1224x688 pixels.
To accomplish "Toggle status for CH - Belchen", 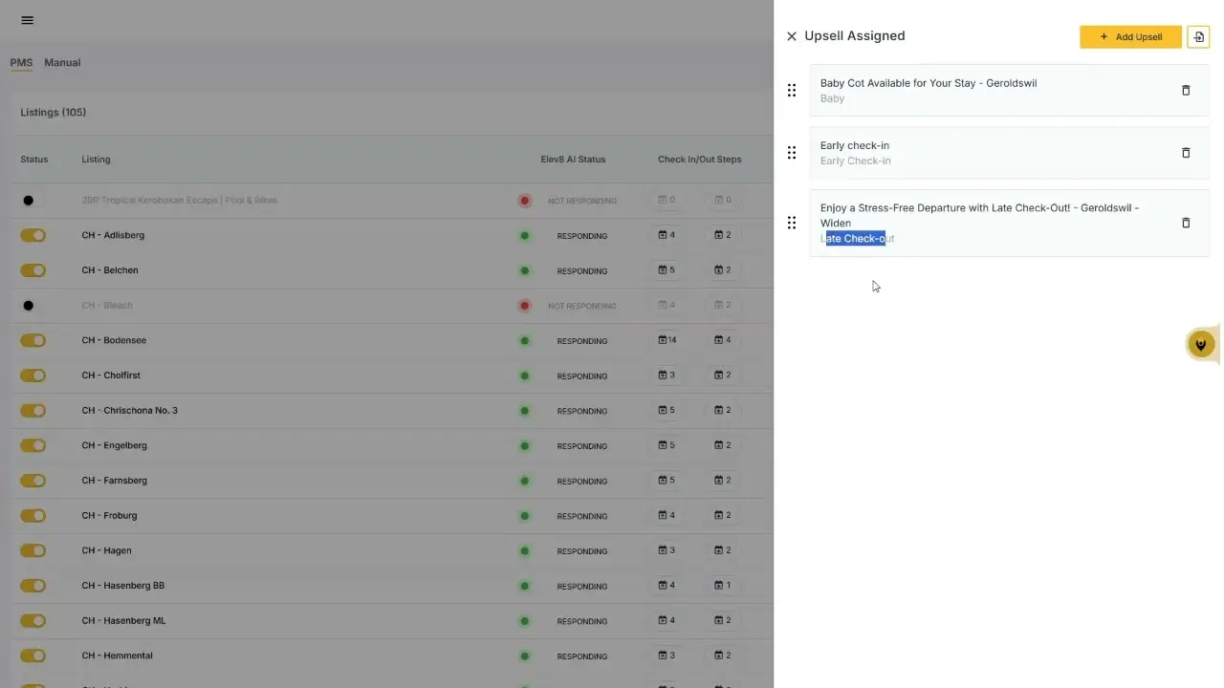I will (33, 270).
